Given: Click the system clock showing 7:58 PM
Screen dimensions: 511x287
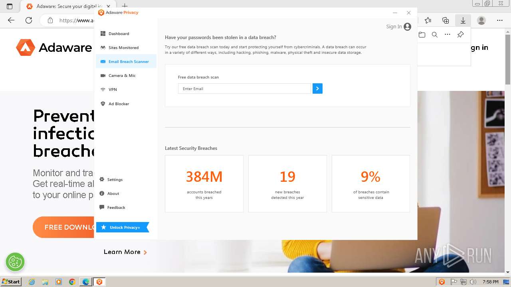Looking at the screenshot, I should click(491, 282).
